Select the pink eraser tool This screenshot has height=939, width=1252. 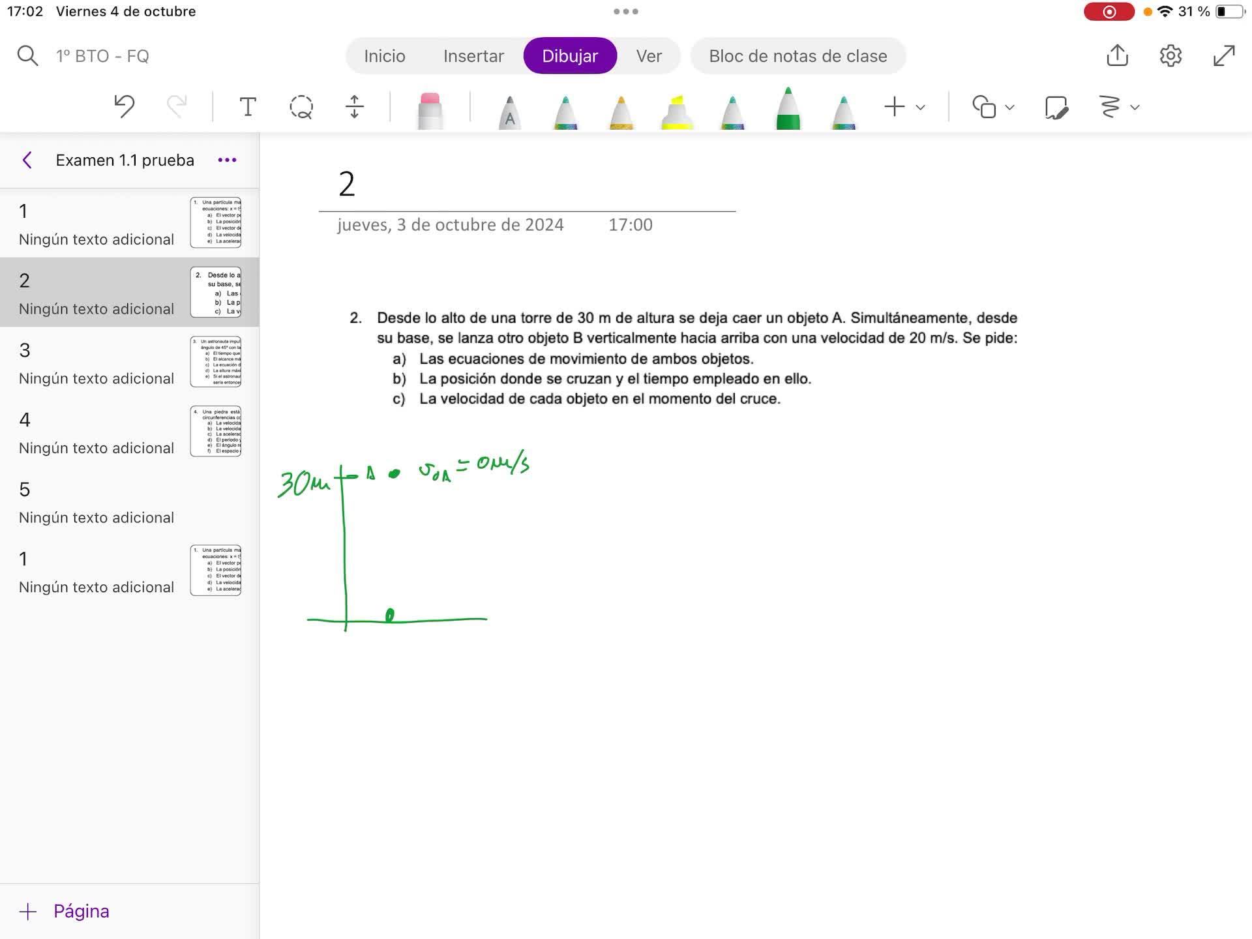tap(430, 111)
